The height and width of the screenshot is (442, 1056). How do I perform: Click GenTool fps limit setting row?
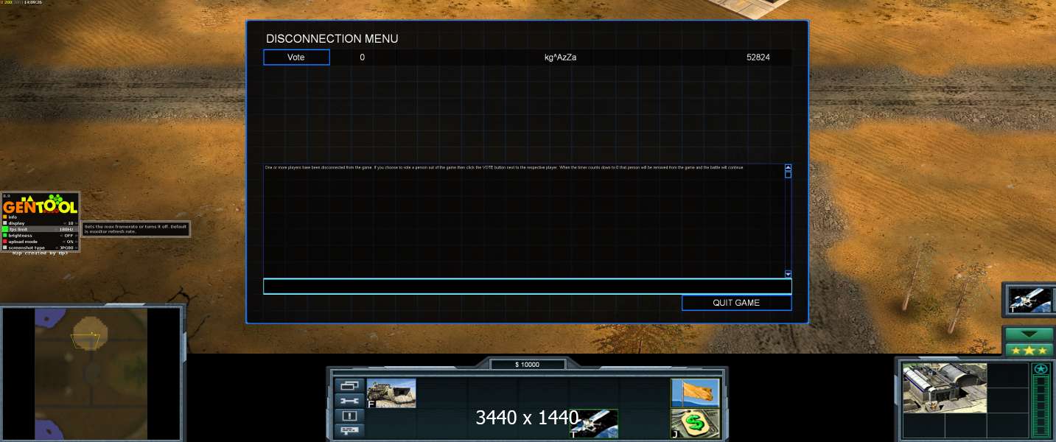point(41,229)
